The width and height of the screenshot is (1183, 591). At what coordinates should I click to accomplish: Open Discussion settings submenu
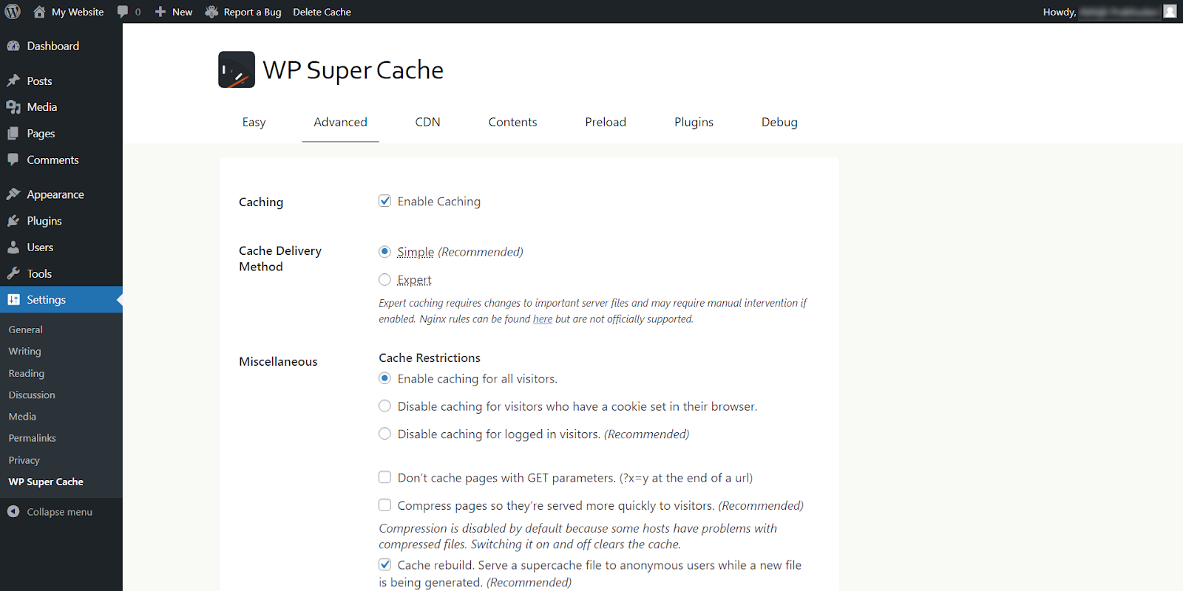click(32, 394)
